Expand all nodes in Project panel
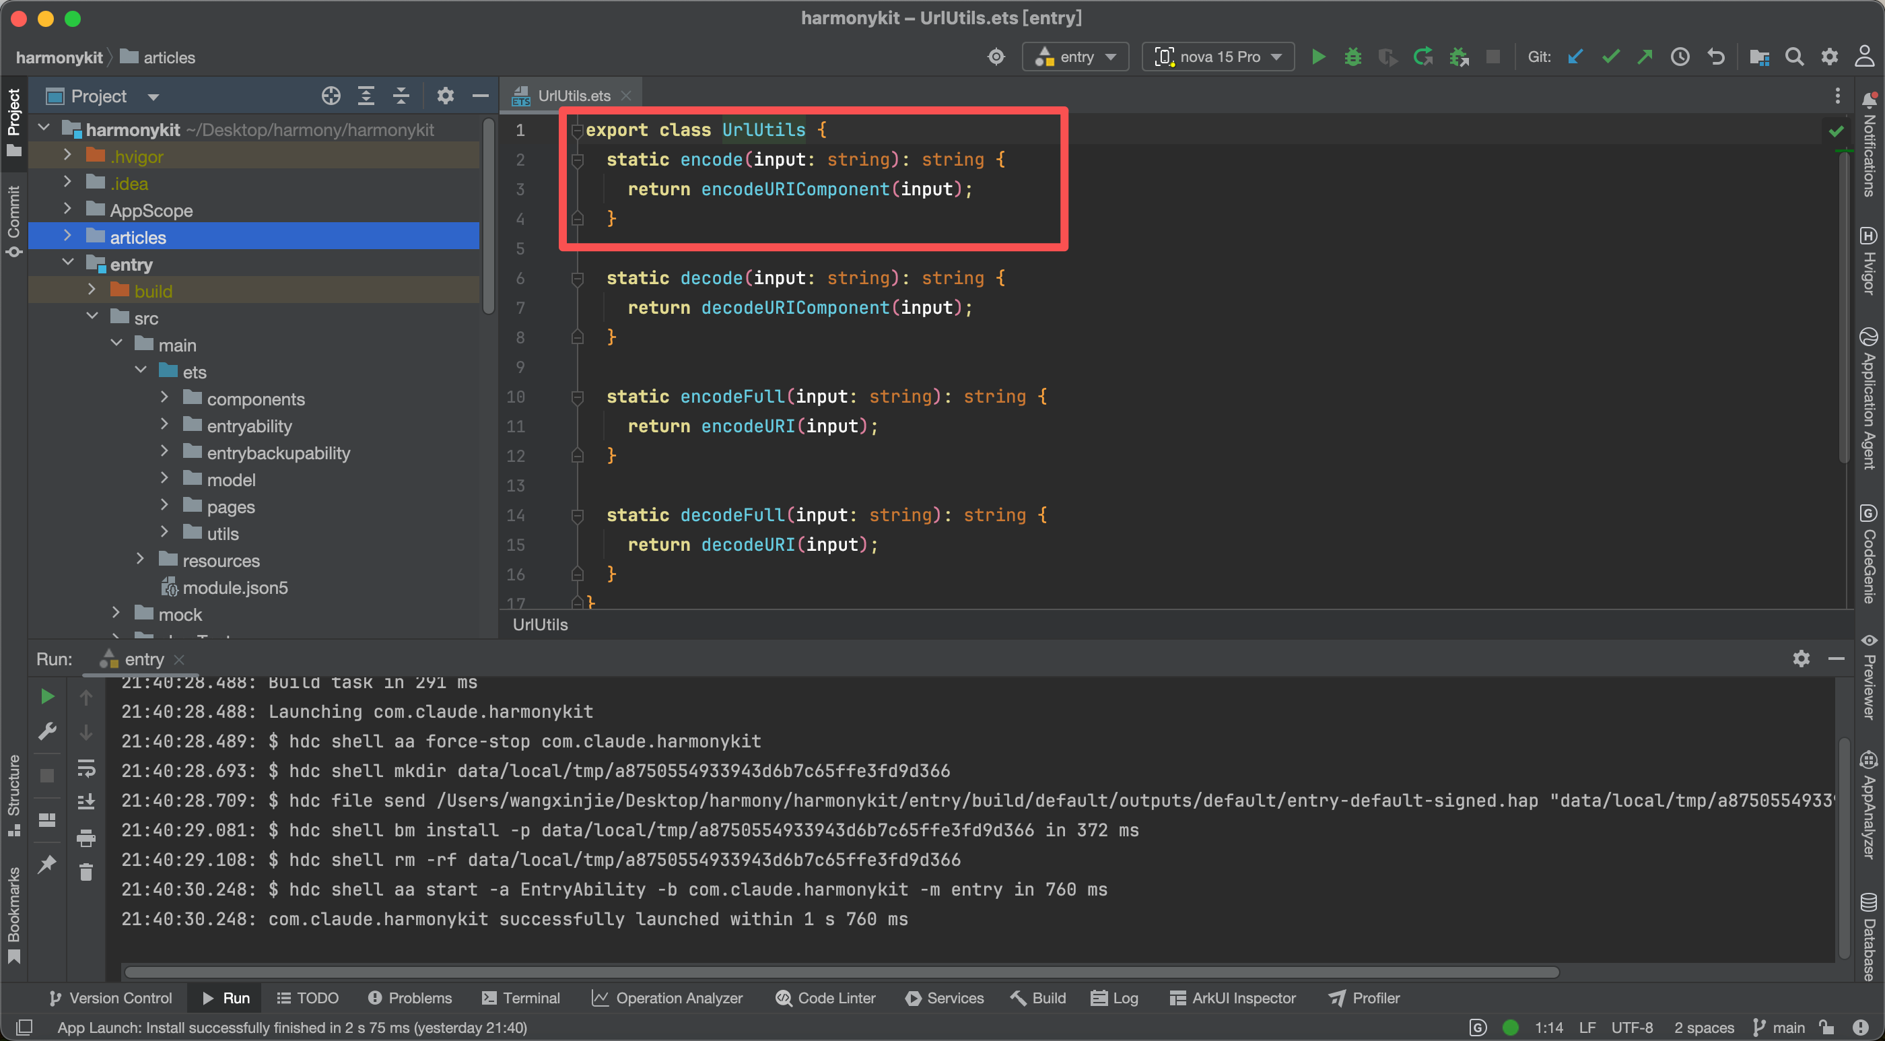The height and width of the screenshot is (1041, 1885). point(366,96)
